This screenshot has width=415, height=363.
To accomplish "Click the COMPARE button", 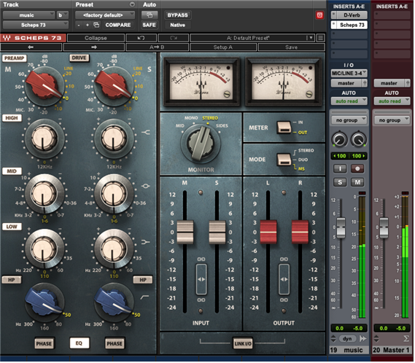I will pos(118,25).
